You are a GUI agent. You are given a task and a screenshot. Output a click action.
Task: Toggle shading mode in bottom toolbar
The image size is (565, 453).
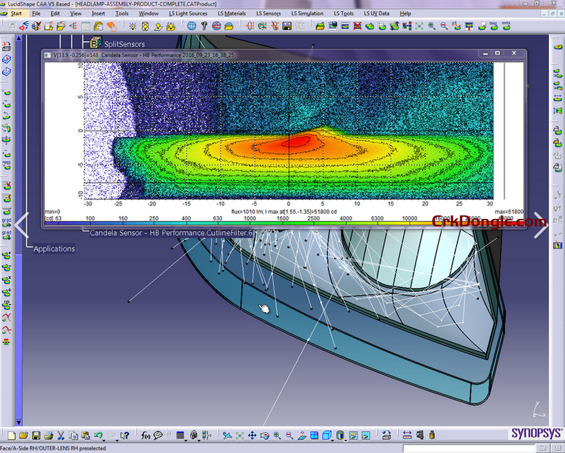[339, 436]
